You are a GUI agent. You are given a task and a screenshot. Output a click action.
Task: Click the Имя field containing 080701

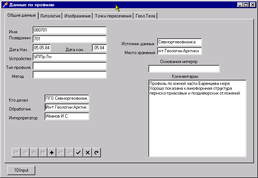[69, 30]
